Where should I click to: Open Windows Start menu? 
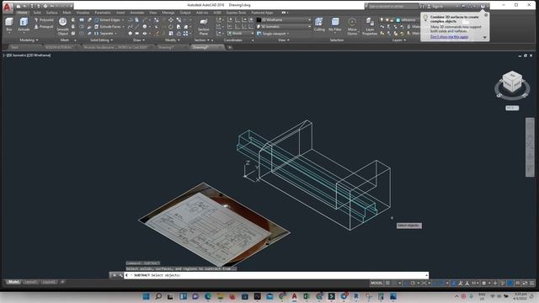tap(146, 296)
